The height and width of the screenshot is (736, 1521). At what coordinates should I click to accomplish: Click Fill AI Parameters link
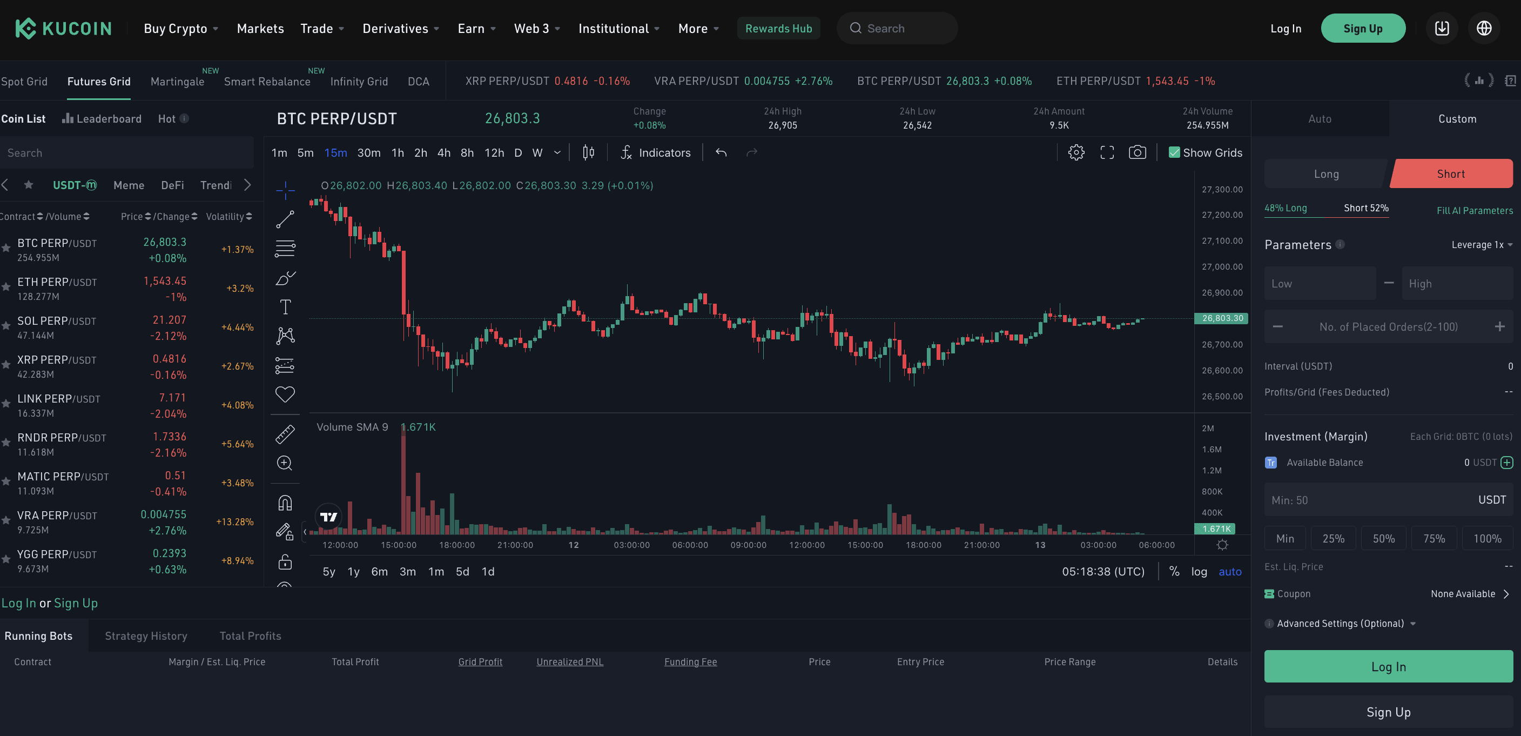click(x=1475, y=210)
